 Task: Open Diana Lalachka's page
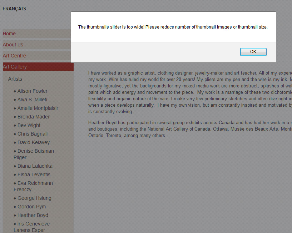33,166
